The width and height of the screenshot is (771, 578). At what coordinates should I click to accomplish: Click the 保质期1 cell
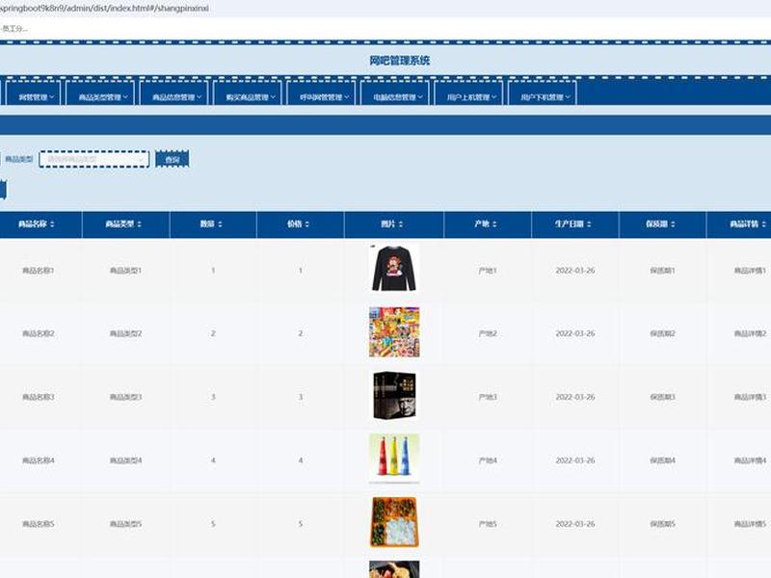pyautogui.click(x=662, y=271)
